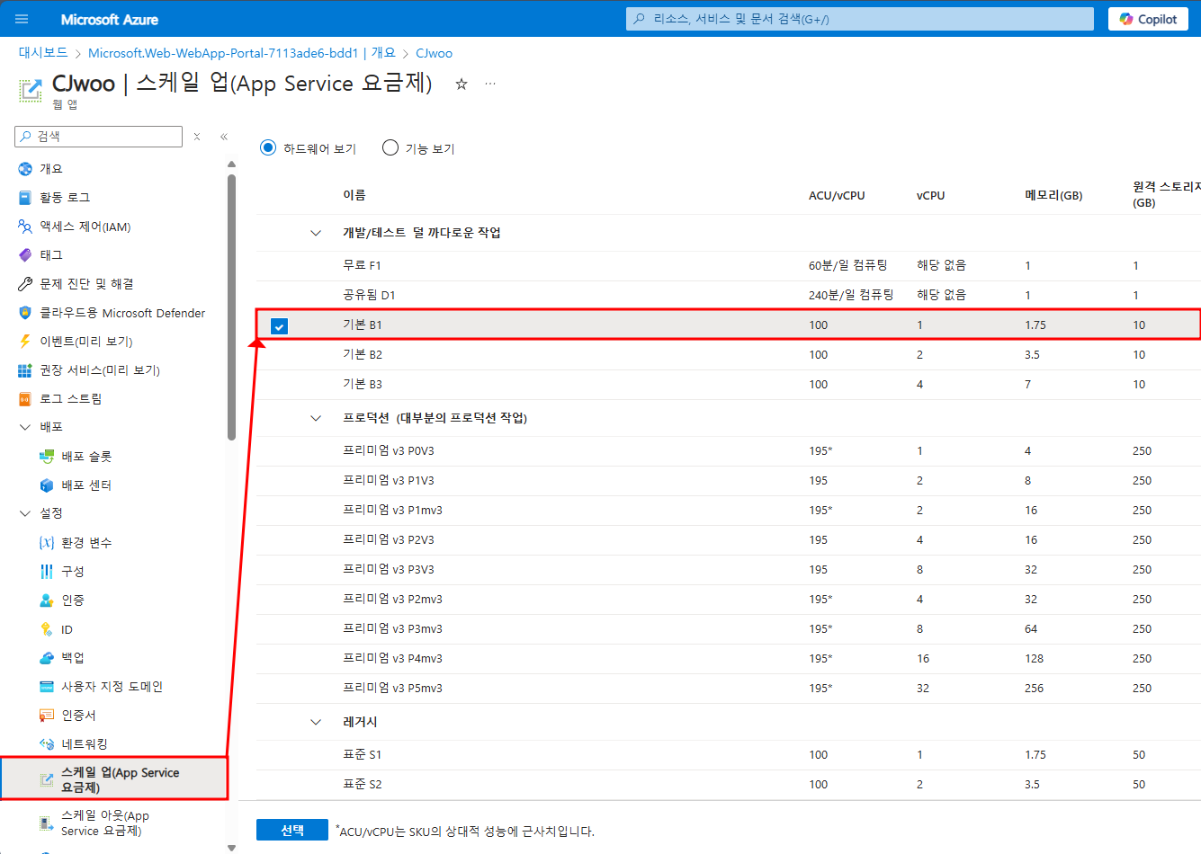Click the ACU/vCPU column header
The width and height of the screenshot is (1201, 854).
pyautogui.click(x=837, y=195)
